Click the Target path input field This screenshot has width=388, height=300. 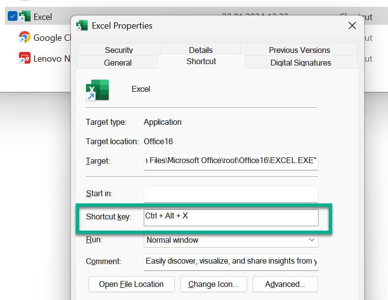click(231, 162)
